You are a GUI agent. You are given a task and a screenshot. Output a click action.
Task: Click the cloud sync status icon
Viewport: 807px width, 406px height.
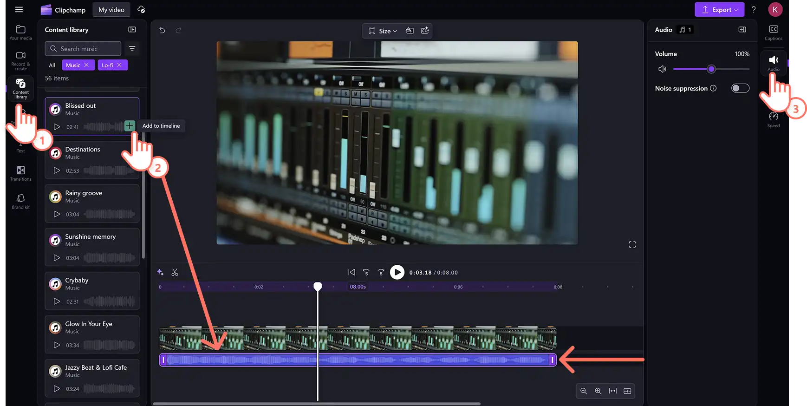142,9
